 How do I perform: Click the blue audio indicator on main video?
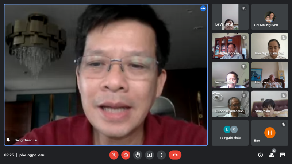point(203,8)
